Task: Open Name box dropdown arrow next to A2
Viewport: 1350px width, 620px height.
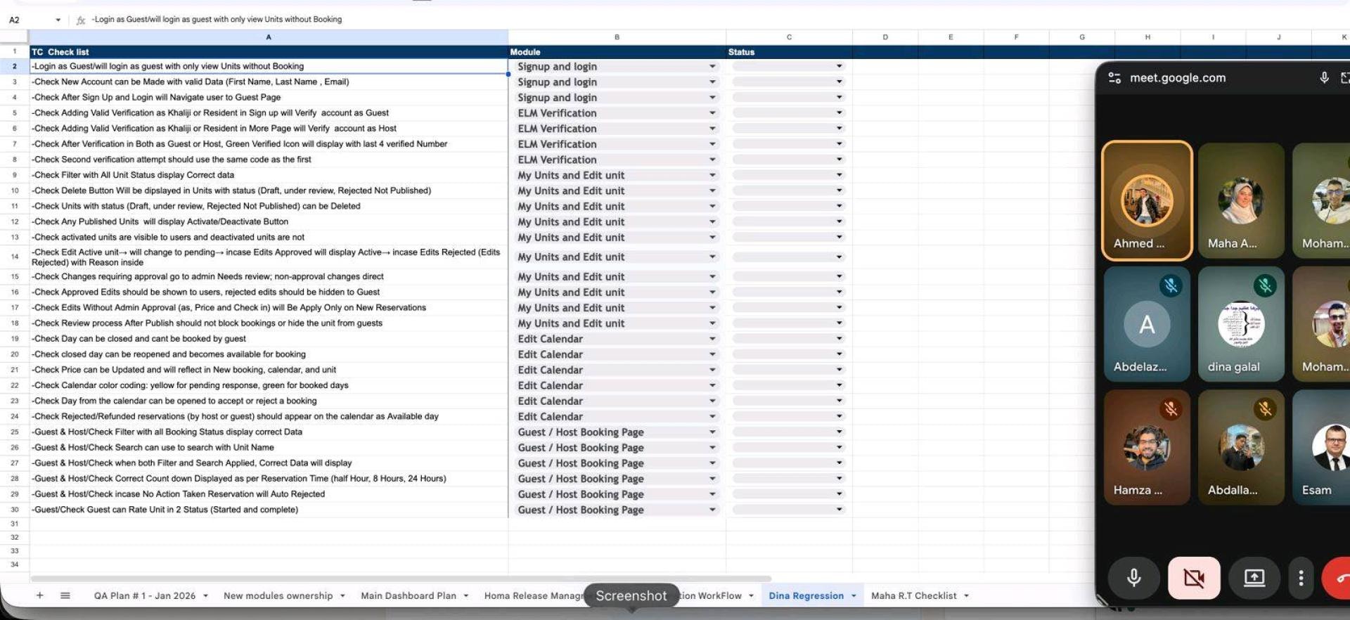Action: [58, 20]
